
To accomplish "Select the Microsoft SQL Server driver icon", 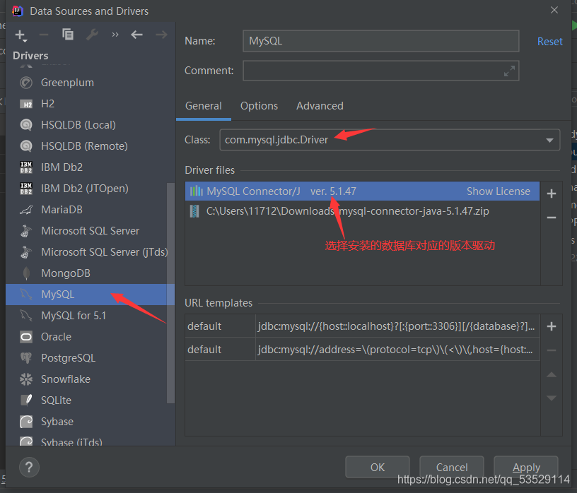I will (x=26, y=231).
